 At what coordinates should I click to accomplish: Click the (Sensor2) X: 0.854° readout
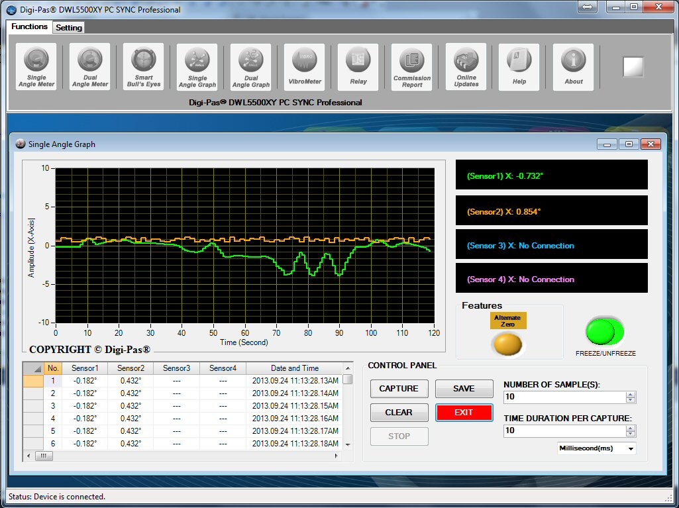(551, 210)
